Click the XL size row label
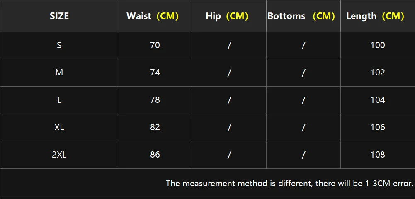 pyautogui.click(x=59, y=127)
